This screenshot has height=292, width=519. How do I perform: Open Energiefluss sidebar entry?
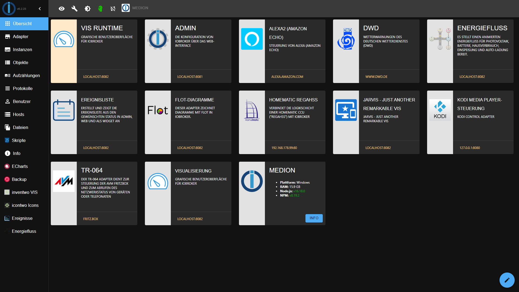coord(24,231)
